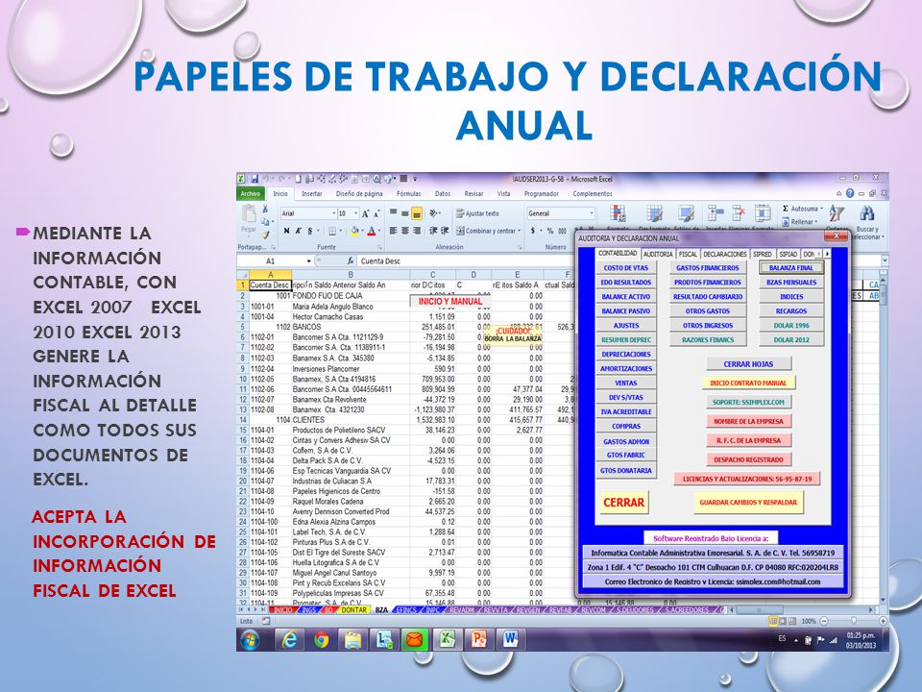This screenshot has height=692, width=922.
Task: Click GUARDAR CAMBIOS Y RESPALDAR button
Action: pyautogui.click(x=748, y=503)
